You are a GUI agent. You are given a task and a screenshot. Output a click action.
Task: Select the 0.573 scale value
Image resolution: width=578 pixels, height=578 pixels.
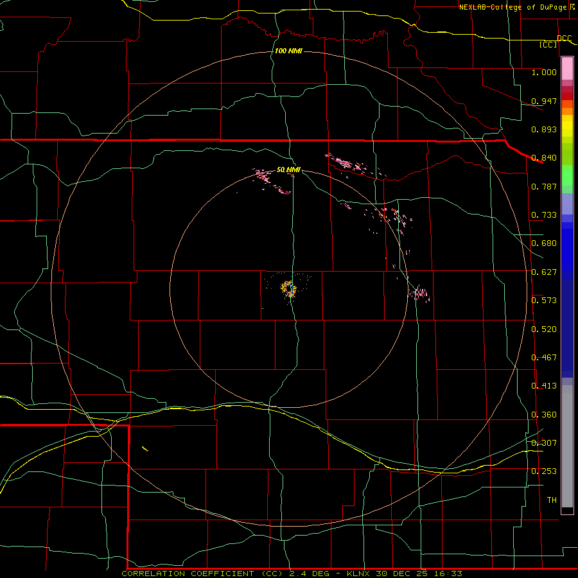[x=544, y=301]
